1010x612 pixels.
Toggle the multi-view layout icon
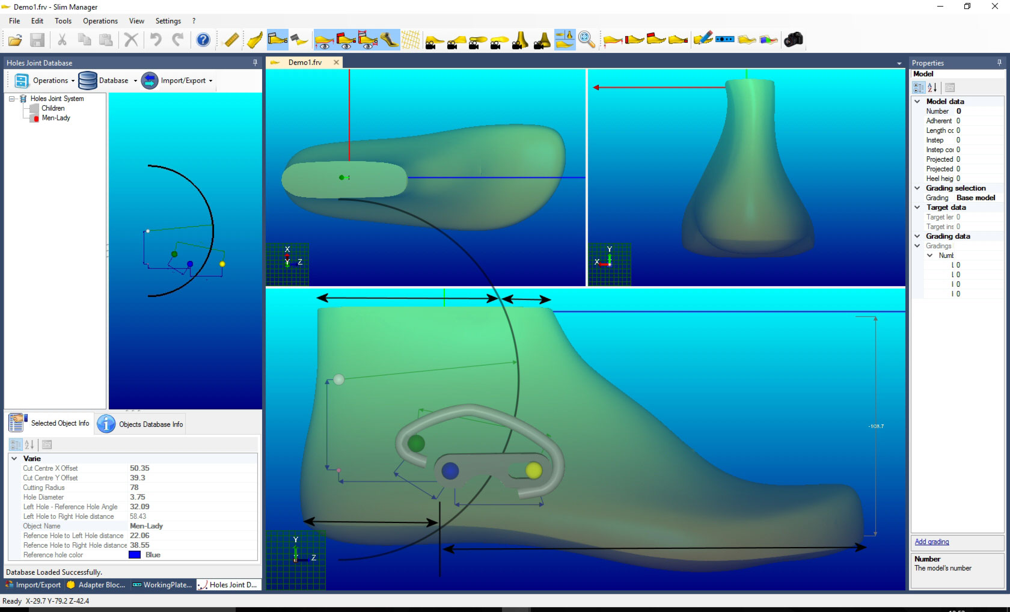point(565,40)
